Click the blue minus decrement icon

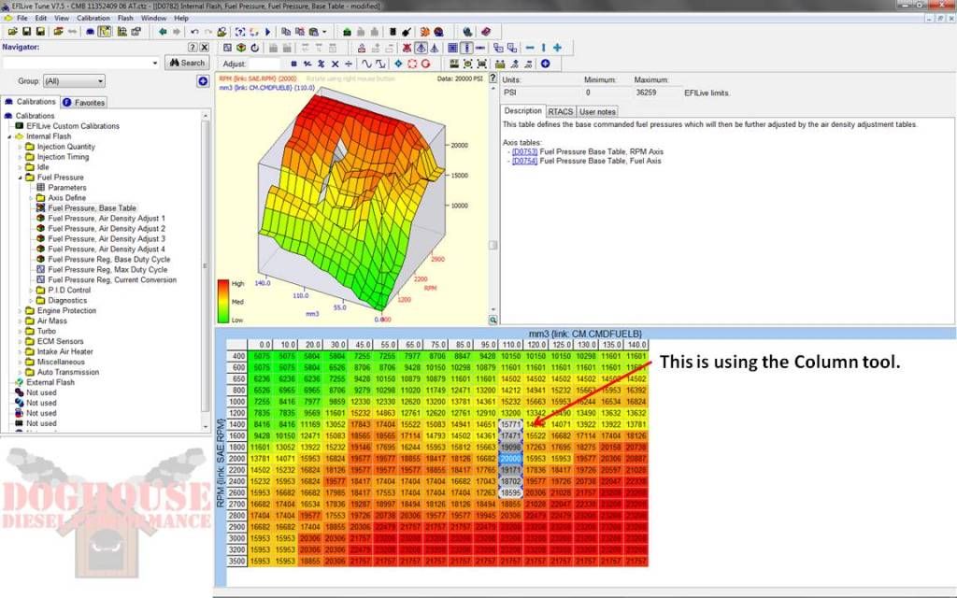coord(530,48)
